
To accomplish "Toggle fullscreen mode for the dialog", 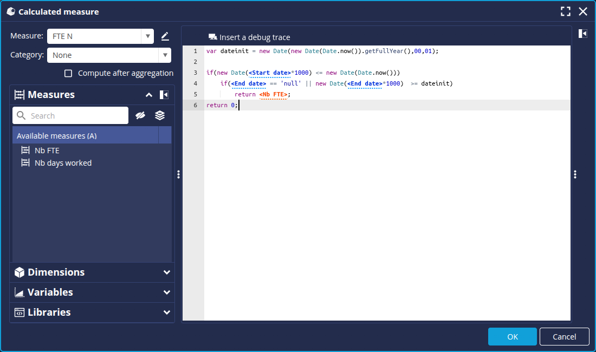I will click(566, 11).
